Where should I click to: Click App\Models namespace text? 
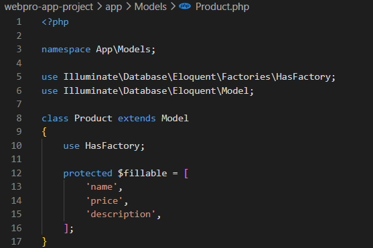click(x=123, y=50)
